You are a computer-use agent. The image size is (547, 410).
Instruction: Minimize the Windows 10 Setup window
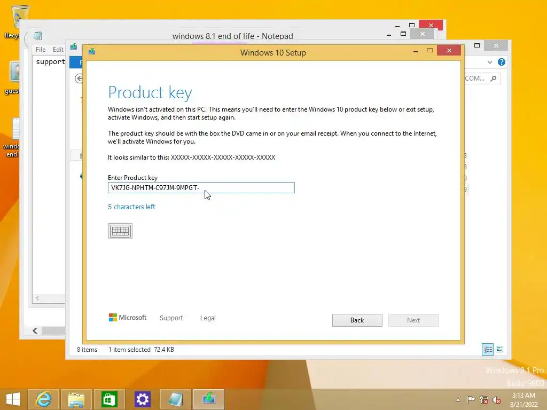pos(415,51)
